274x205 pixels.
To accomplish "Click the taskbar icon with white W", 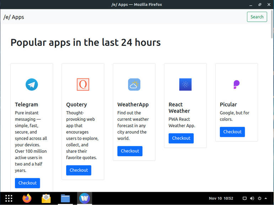I will coord(84,198).
